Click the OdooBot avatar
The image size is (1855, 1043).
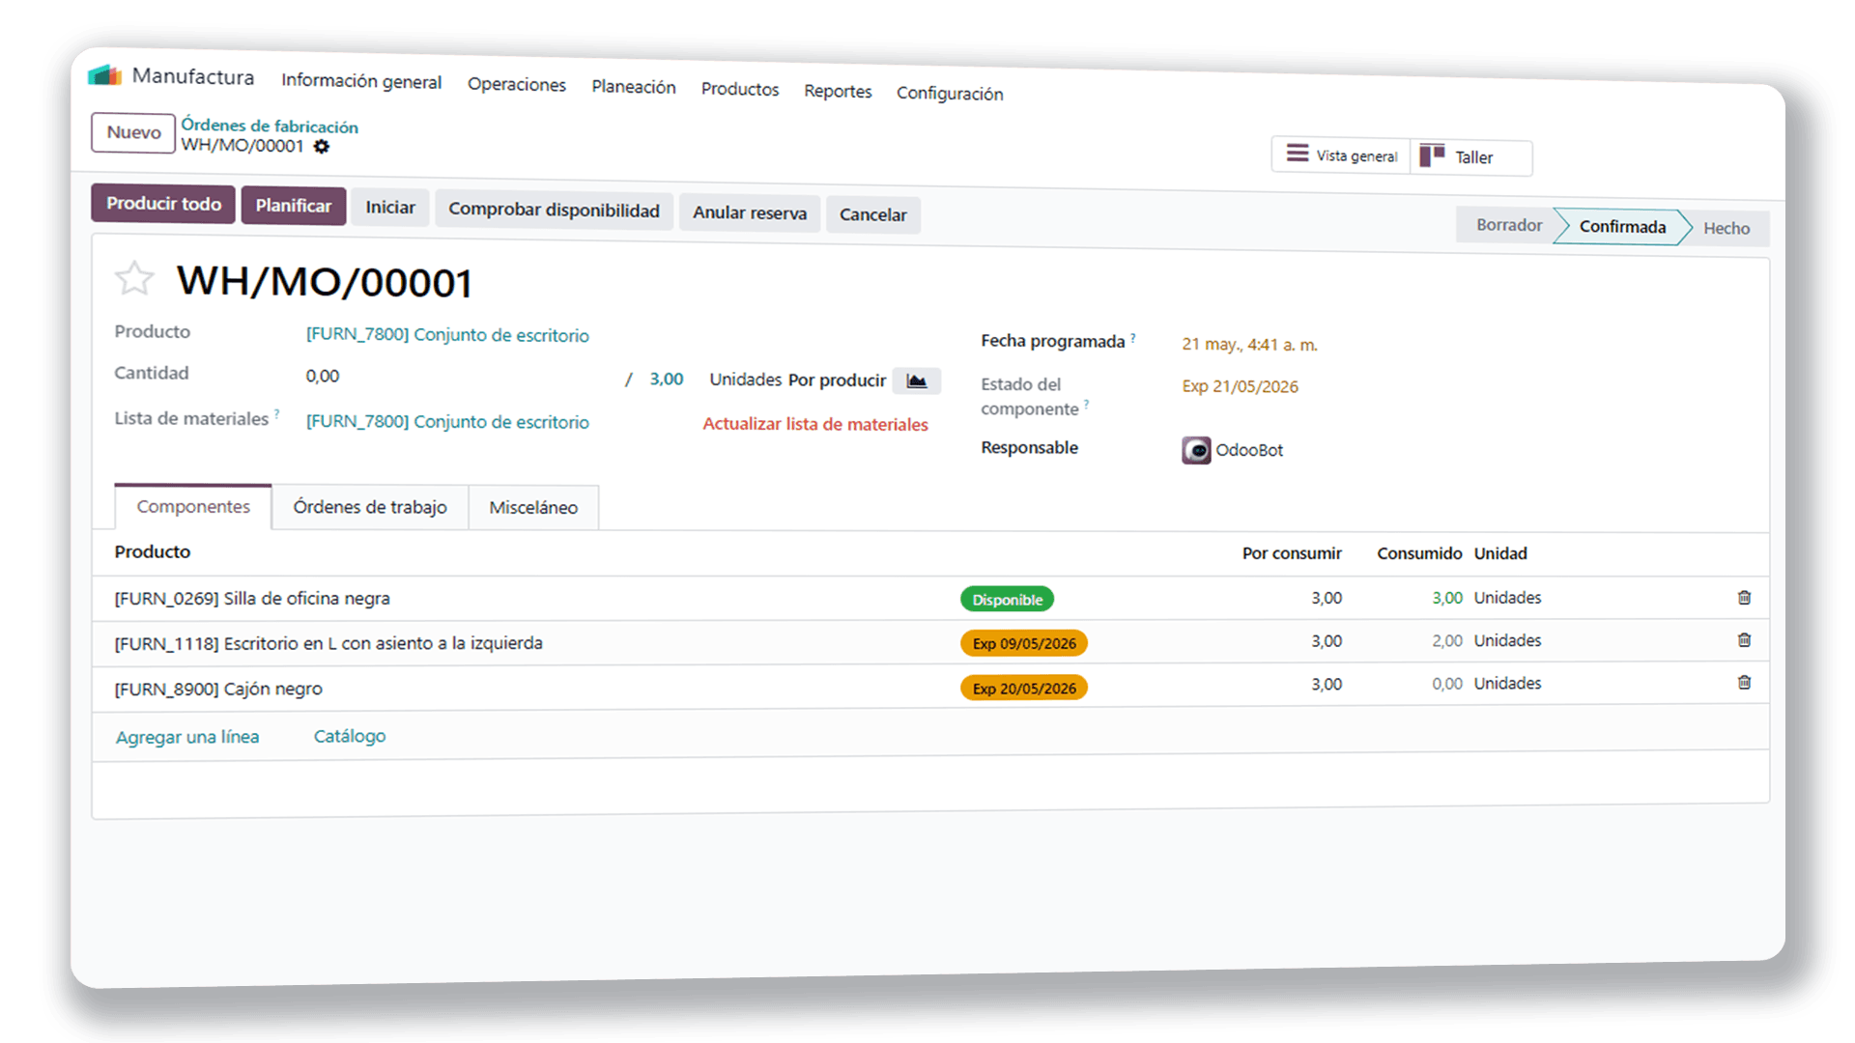coord(1196,450)
